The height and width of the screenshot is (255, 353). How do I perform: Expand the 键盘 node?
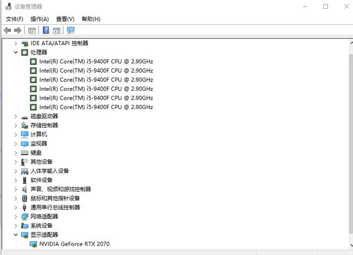(16, 153)
